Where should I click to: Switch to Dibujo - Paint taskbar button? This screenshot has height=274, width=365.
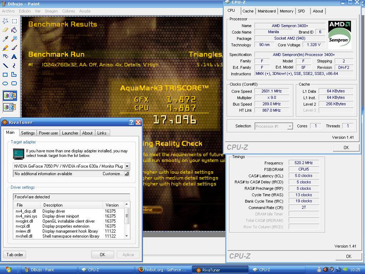(x=49, y=270)
